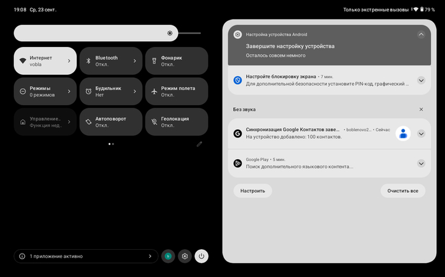Expand the Google Play notification
This screenshot has width=445, height=277.
421,164
